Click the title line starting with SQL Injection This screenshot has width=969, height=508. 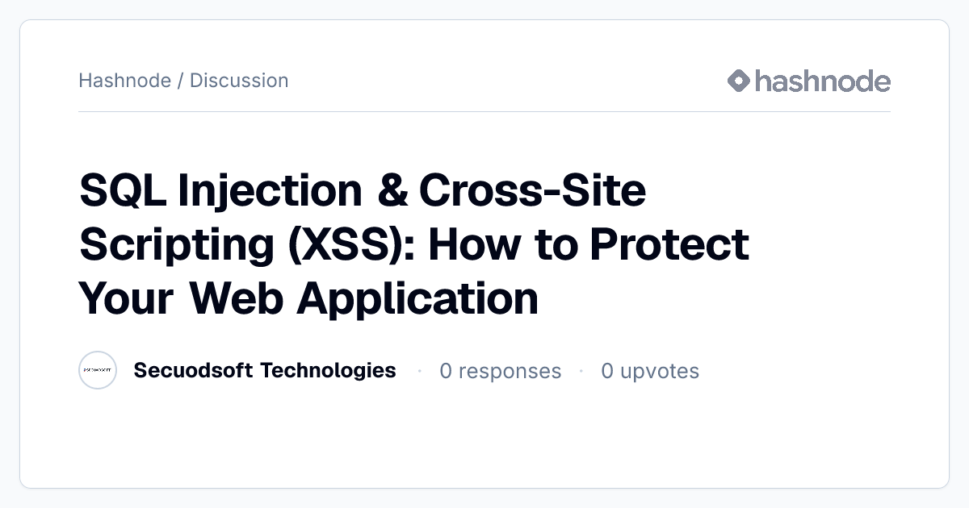[363, 192]
